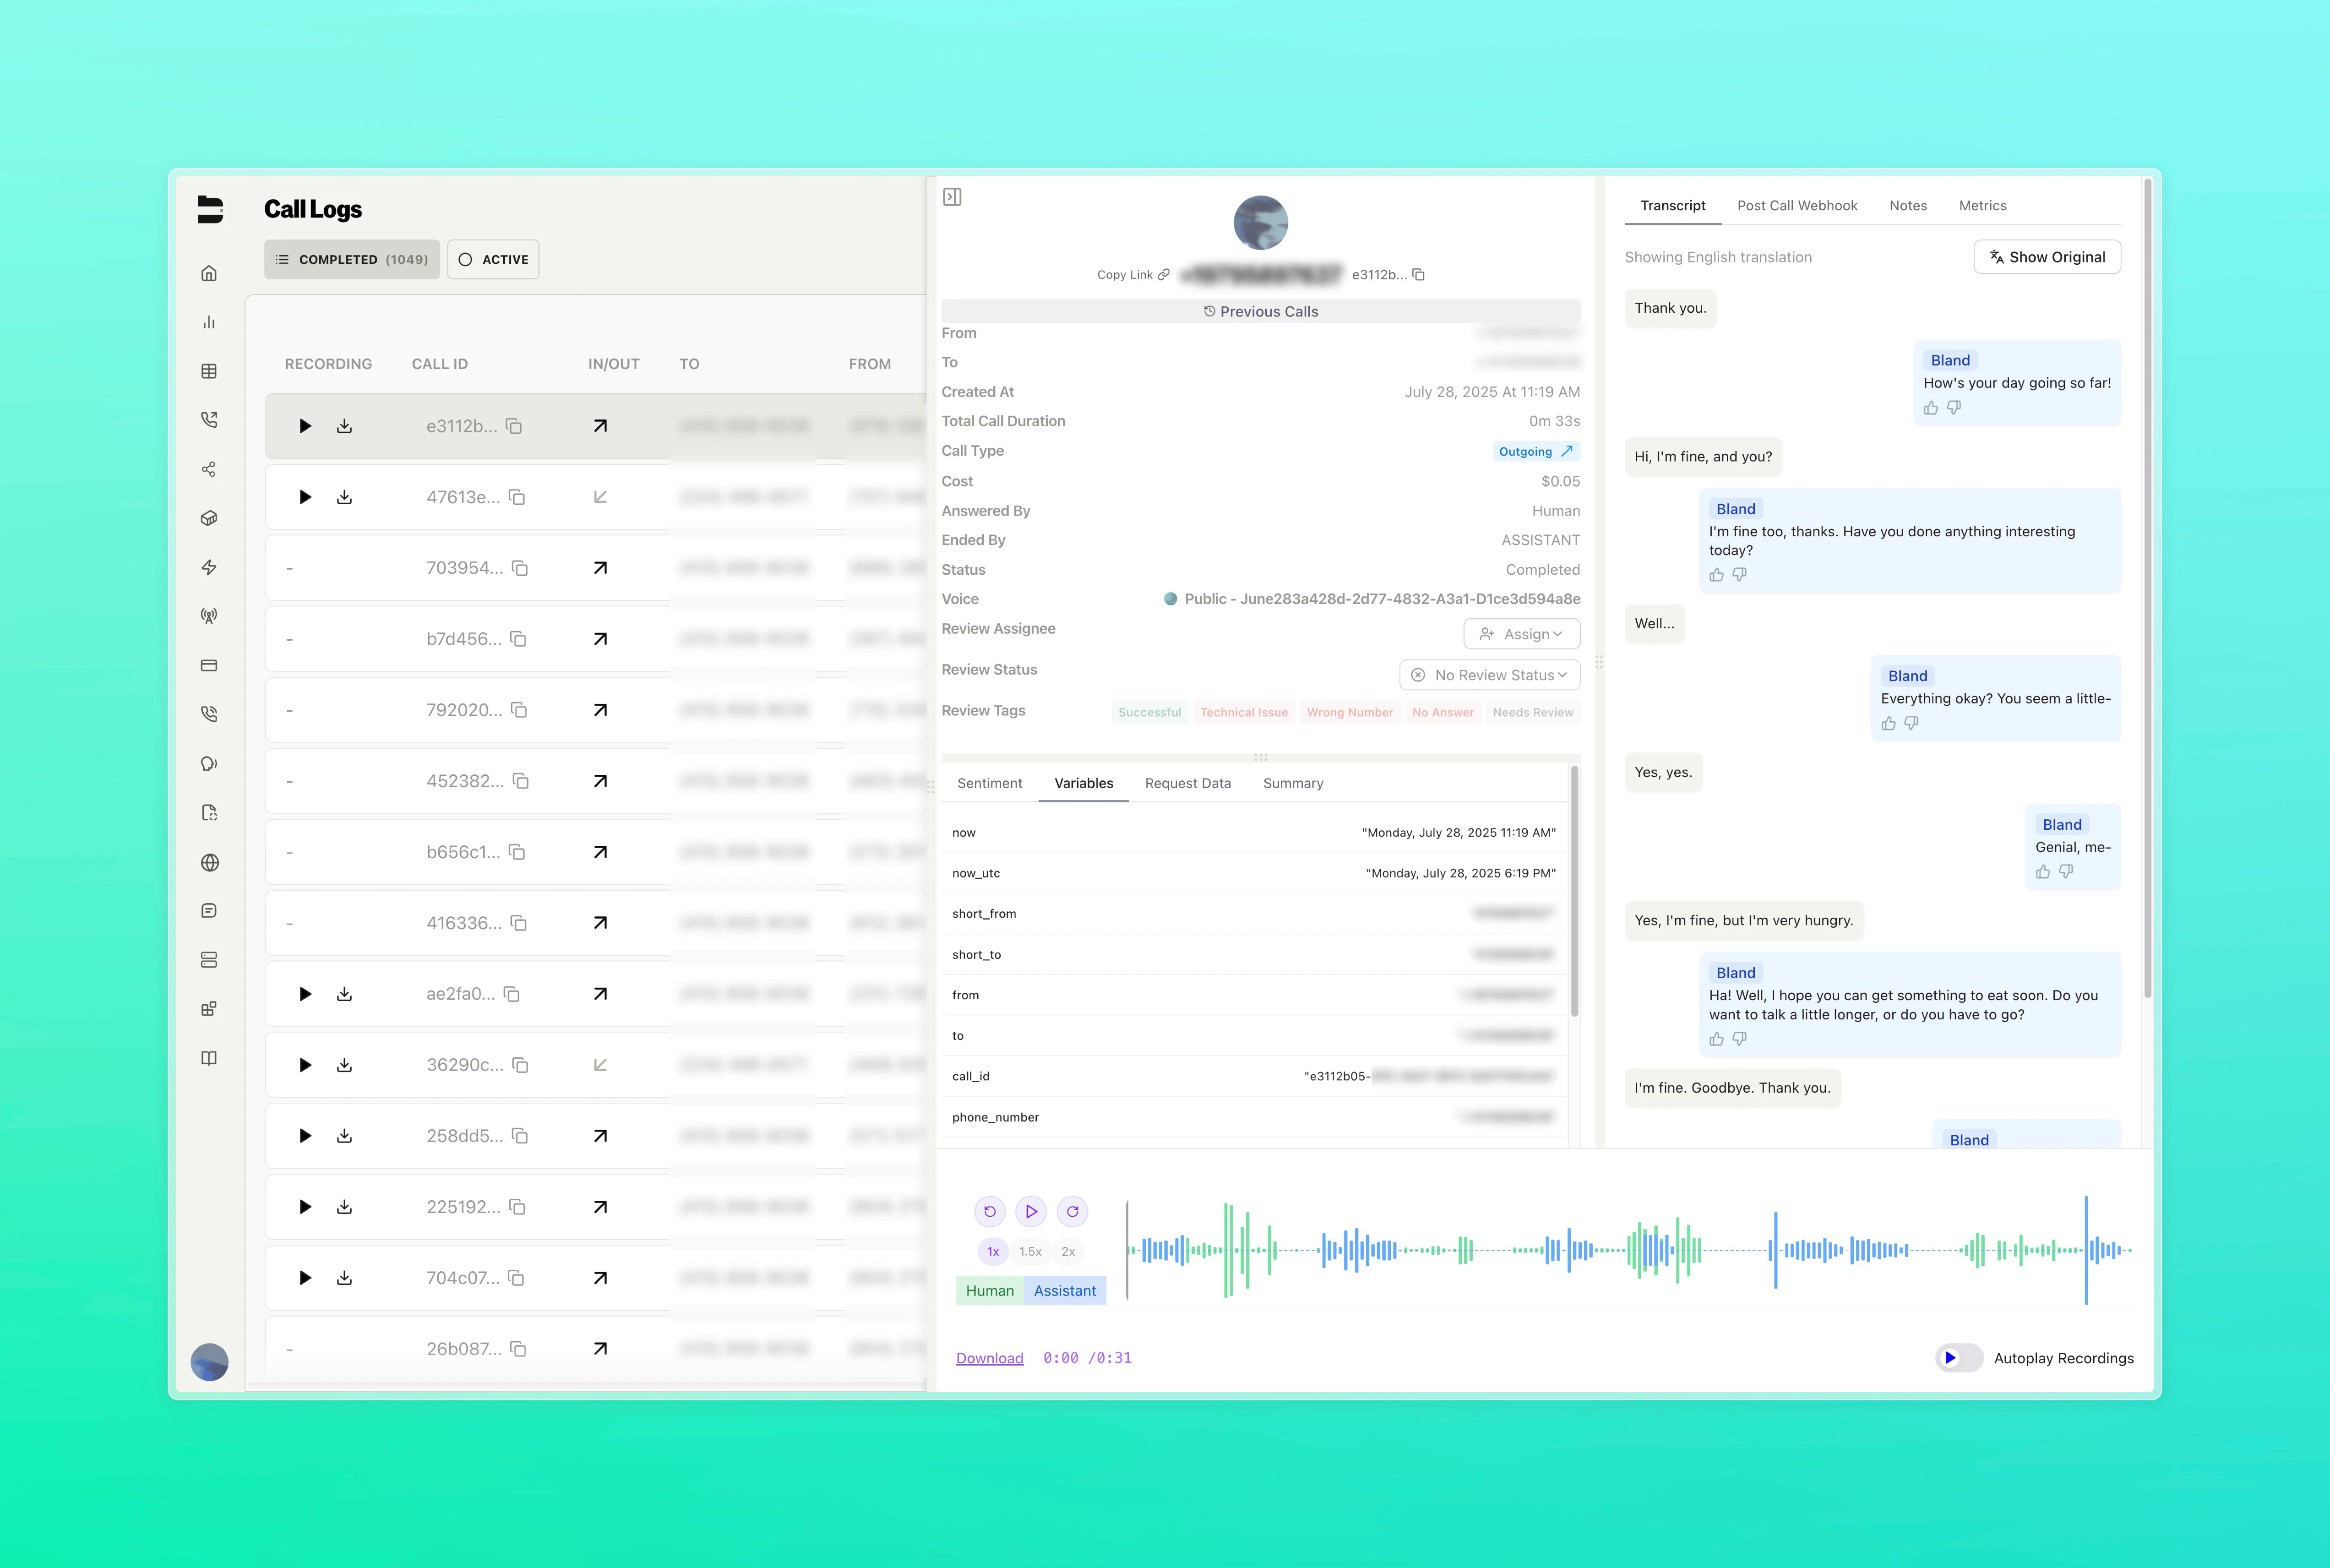This screenshot has height=1568, width=2330.
Task: Click the broadcast antenna sidebar icon
Action: click(x=209, y=616)
